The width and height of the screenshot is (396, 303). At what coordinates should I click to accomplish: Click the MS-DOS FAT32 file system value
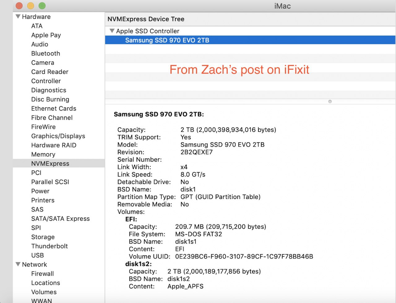pos(198,234)
